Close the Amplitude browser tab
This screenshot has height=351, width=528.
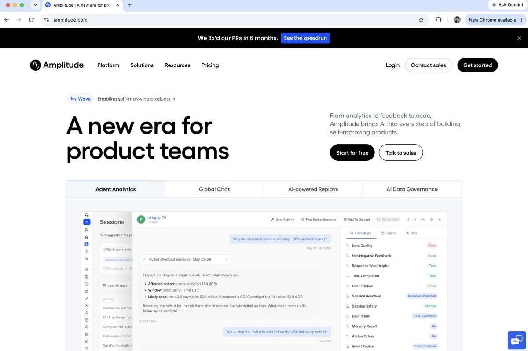point(117,5)
